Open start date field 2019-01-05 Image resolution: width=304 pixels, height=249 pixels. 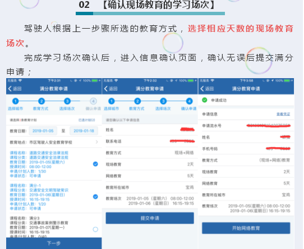43,131
